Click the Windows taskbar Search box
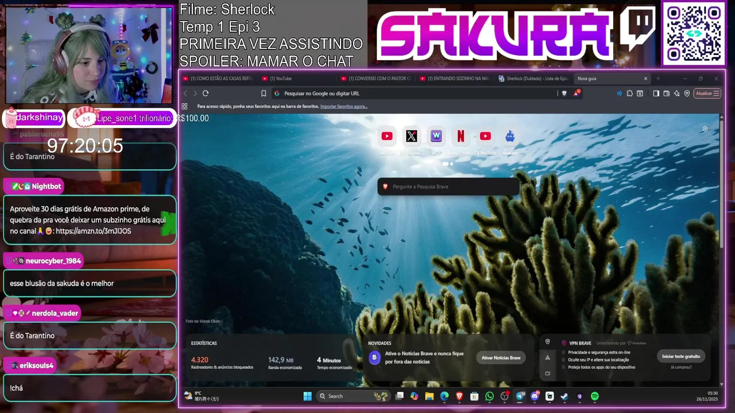Viewport: 735px width, 413px height. click(x=354, y=396)
